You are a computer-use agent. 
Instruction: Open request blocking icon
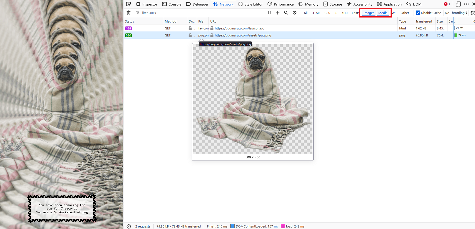coord(294,13)
